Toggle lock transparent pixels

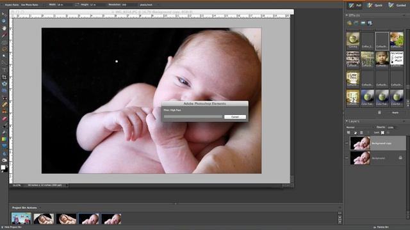point(382,133)
